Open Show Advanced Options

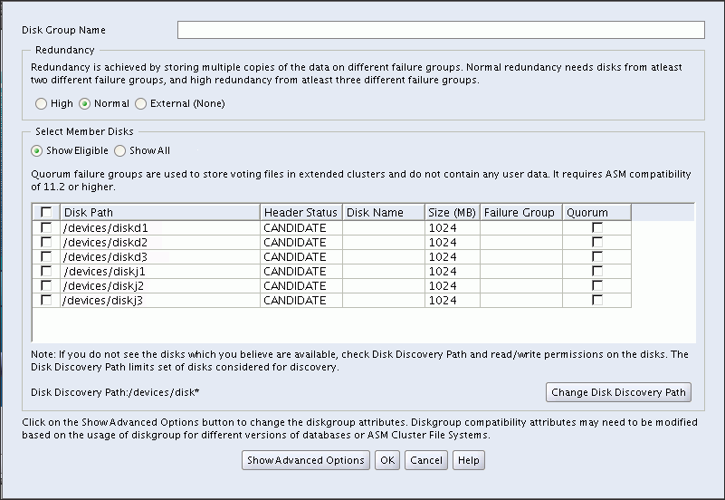click(x=306, y=460)
